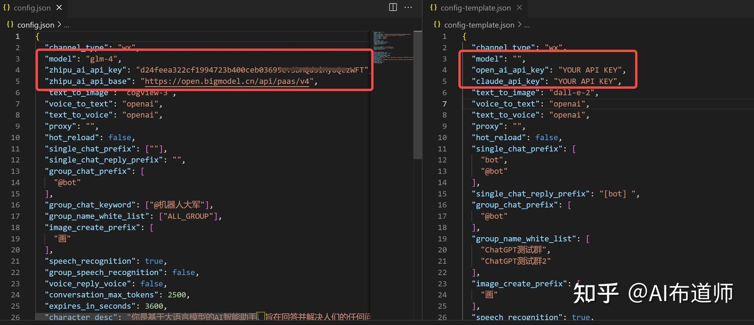Click the JSON icon in config-template.json breadcrumb

(438, 25)
